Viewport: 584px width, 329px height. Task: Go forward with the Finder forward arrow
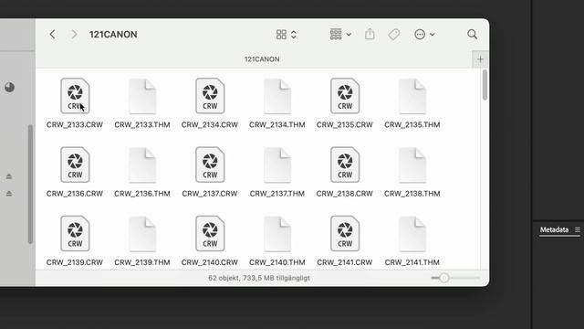(x=74, y=35)
